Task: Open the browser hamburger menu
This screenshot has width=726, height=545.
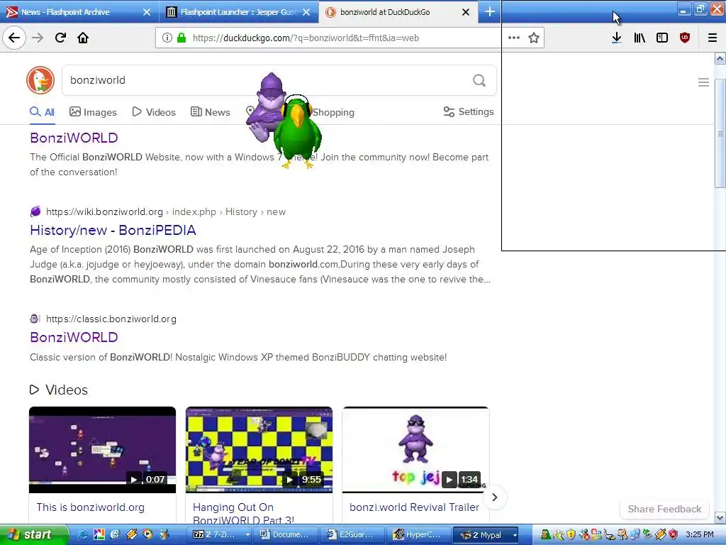Action: click(x=713, y=38)
